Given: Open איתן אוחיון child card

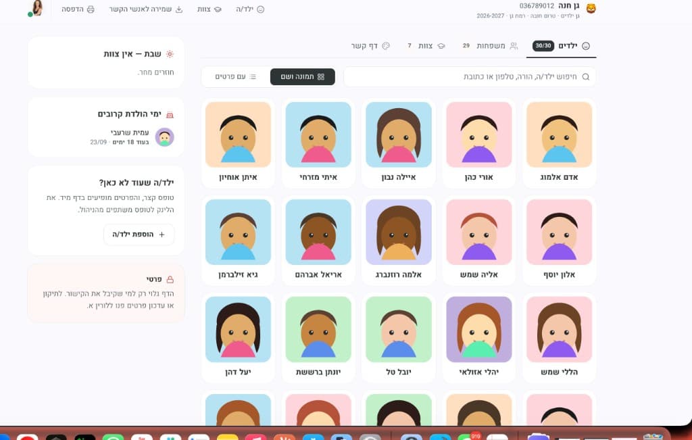Looking at the screenshot, I should pos(238,143).
